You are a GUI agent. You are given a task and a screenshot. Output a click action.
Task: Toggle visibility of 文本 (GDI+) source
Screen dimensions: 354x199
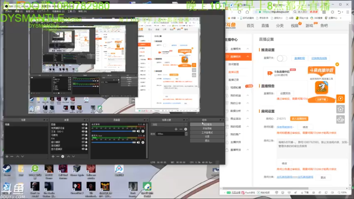(x=83, y=131)
